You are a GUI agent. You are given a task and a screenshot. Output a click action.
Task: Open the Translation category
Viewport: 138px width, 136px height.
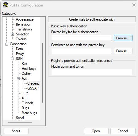(24, 29)
